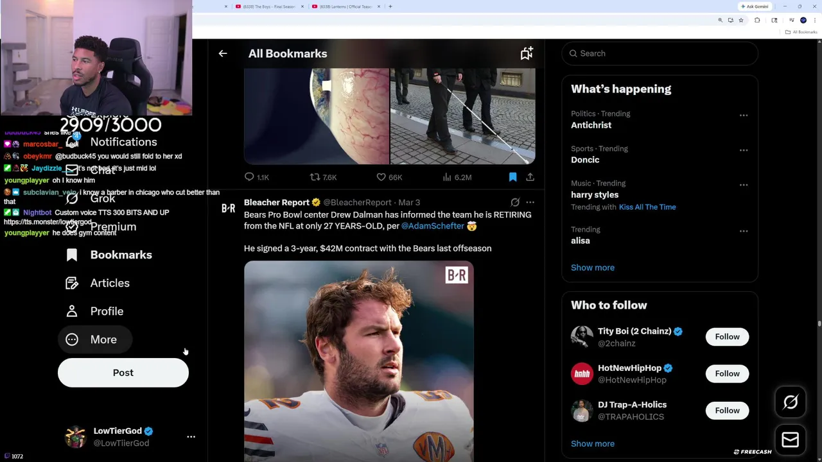Open HotNewHipHop avatar
This screenshot has width=822, height=462.
click(x=582, y=373)
